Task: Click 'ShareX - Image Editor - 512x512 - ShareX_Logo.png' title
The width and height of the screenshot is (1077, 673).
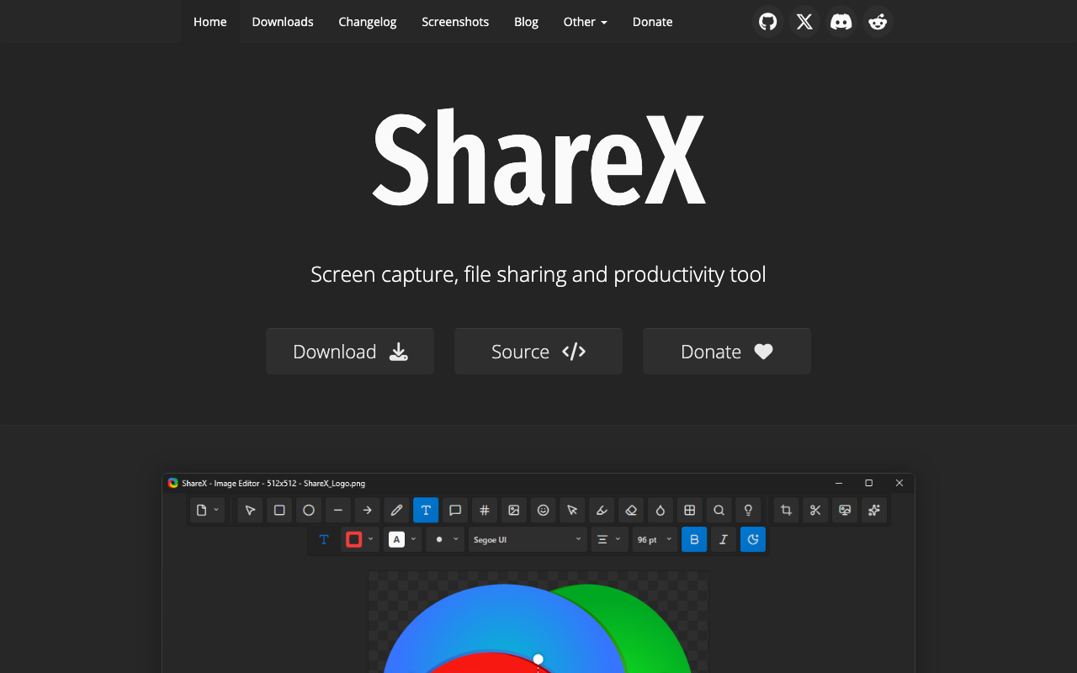Action: click(x=273, y=483)
